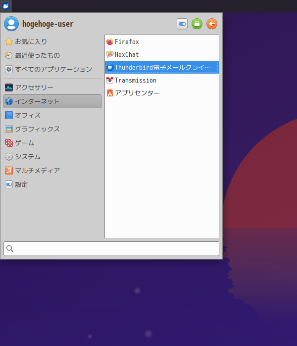
Task: Show すべてのアプリケーション
Action: 52,69
